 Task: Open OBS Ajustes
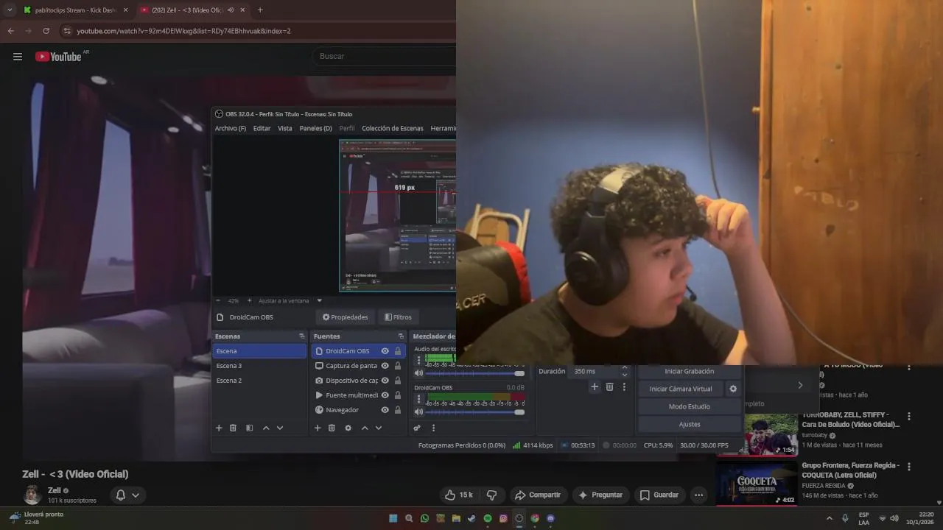coord(690,424)
